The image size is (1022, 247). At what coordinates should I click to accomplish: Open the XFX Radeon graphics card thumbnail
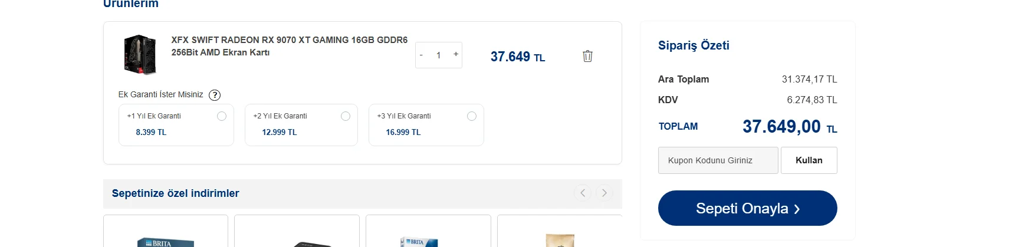(x=140, y=55)
